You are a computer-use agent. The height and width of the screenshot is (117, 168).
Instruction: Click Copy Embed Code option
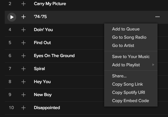[131, 101]
